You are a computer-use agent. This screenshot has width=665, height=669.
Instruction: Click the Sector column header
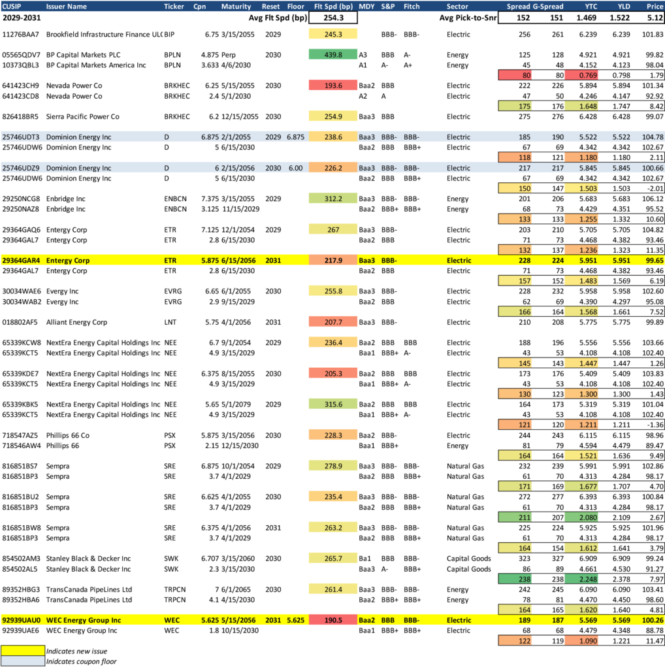(457, 6)
